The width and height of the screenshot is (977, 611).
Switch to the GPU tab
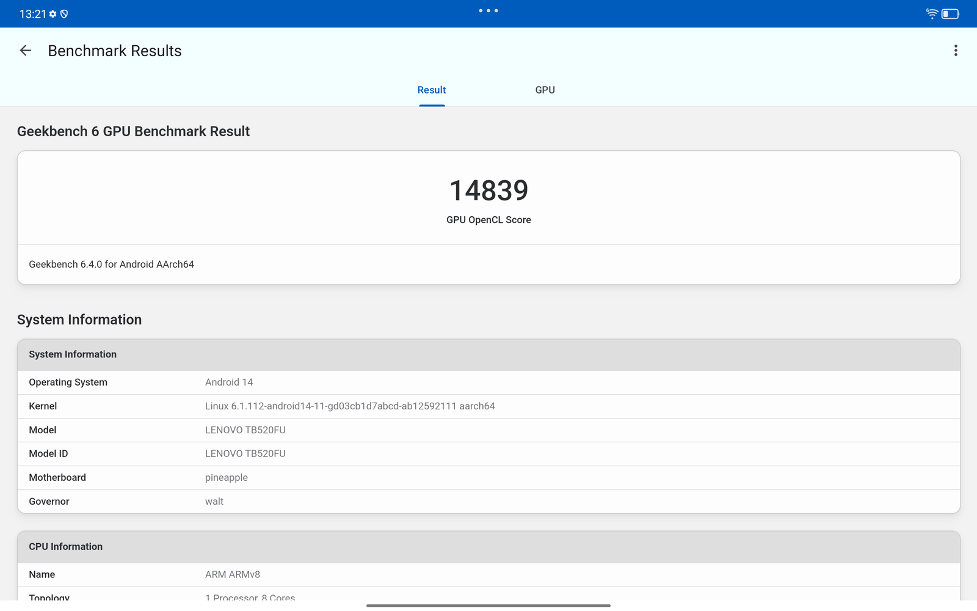click(x=545, y=90)
